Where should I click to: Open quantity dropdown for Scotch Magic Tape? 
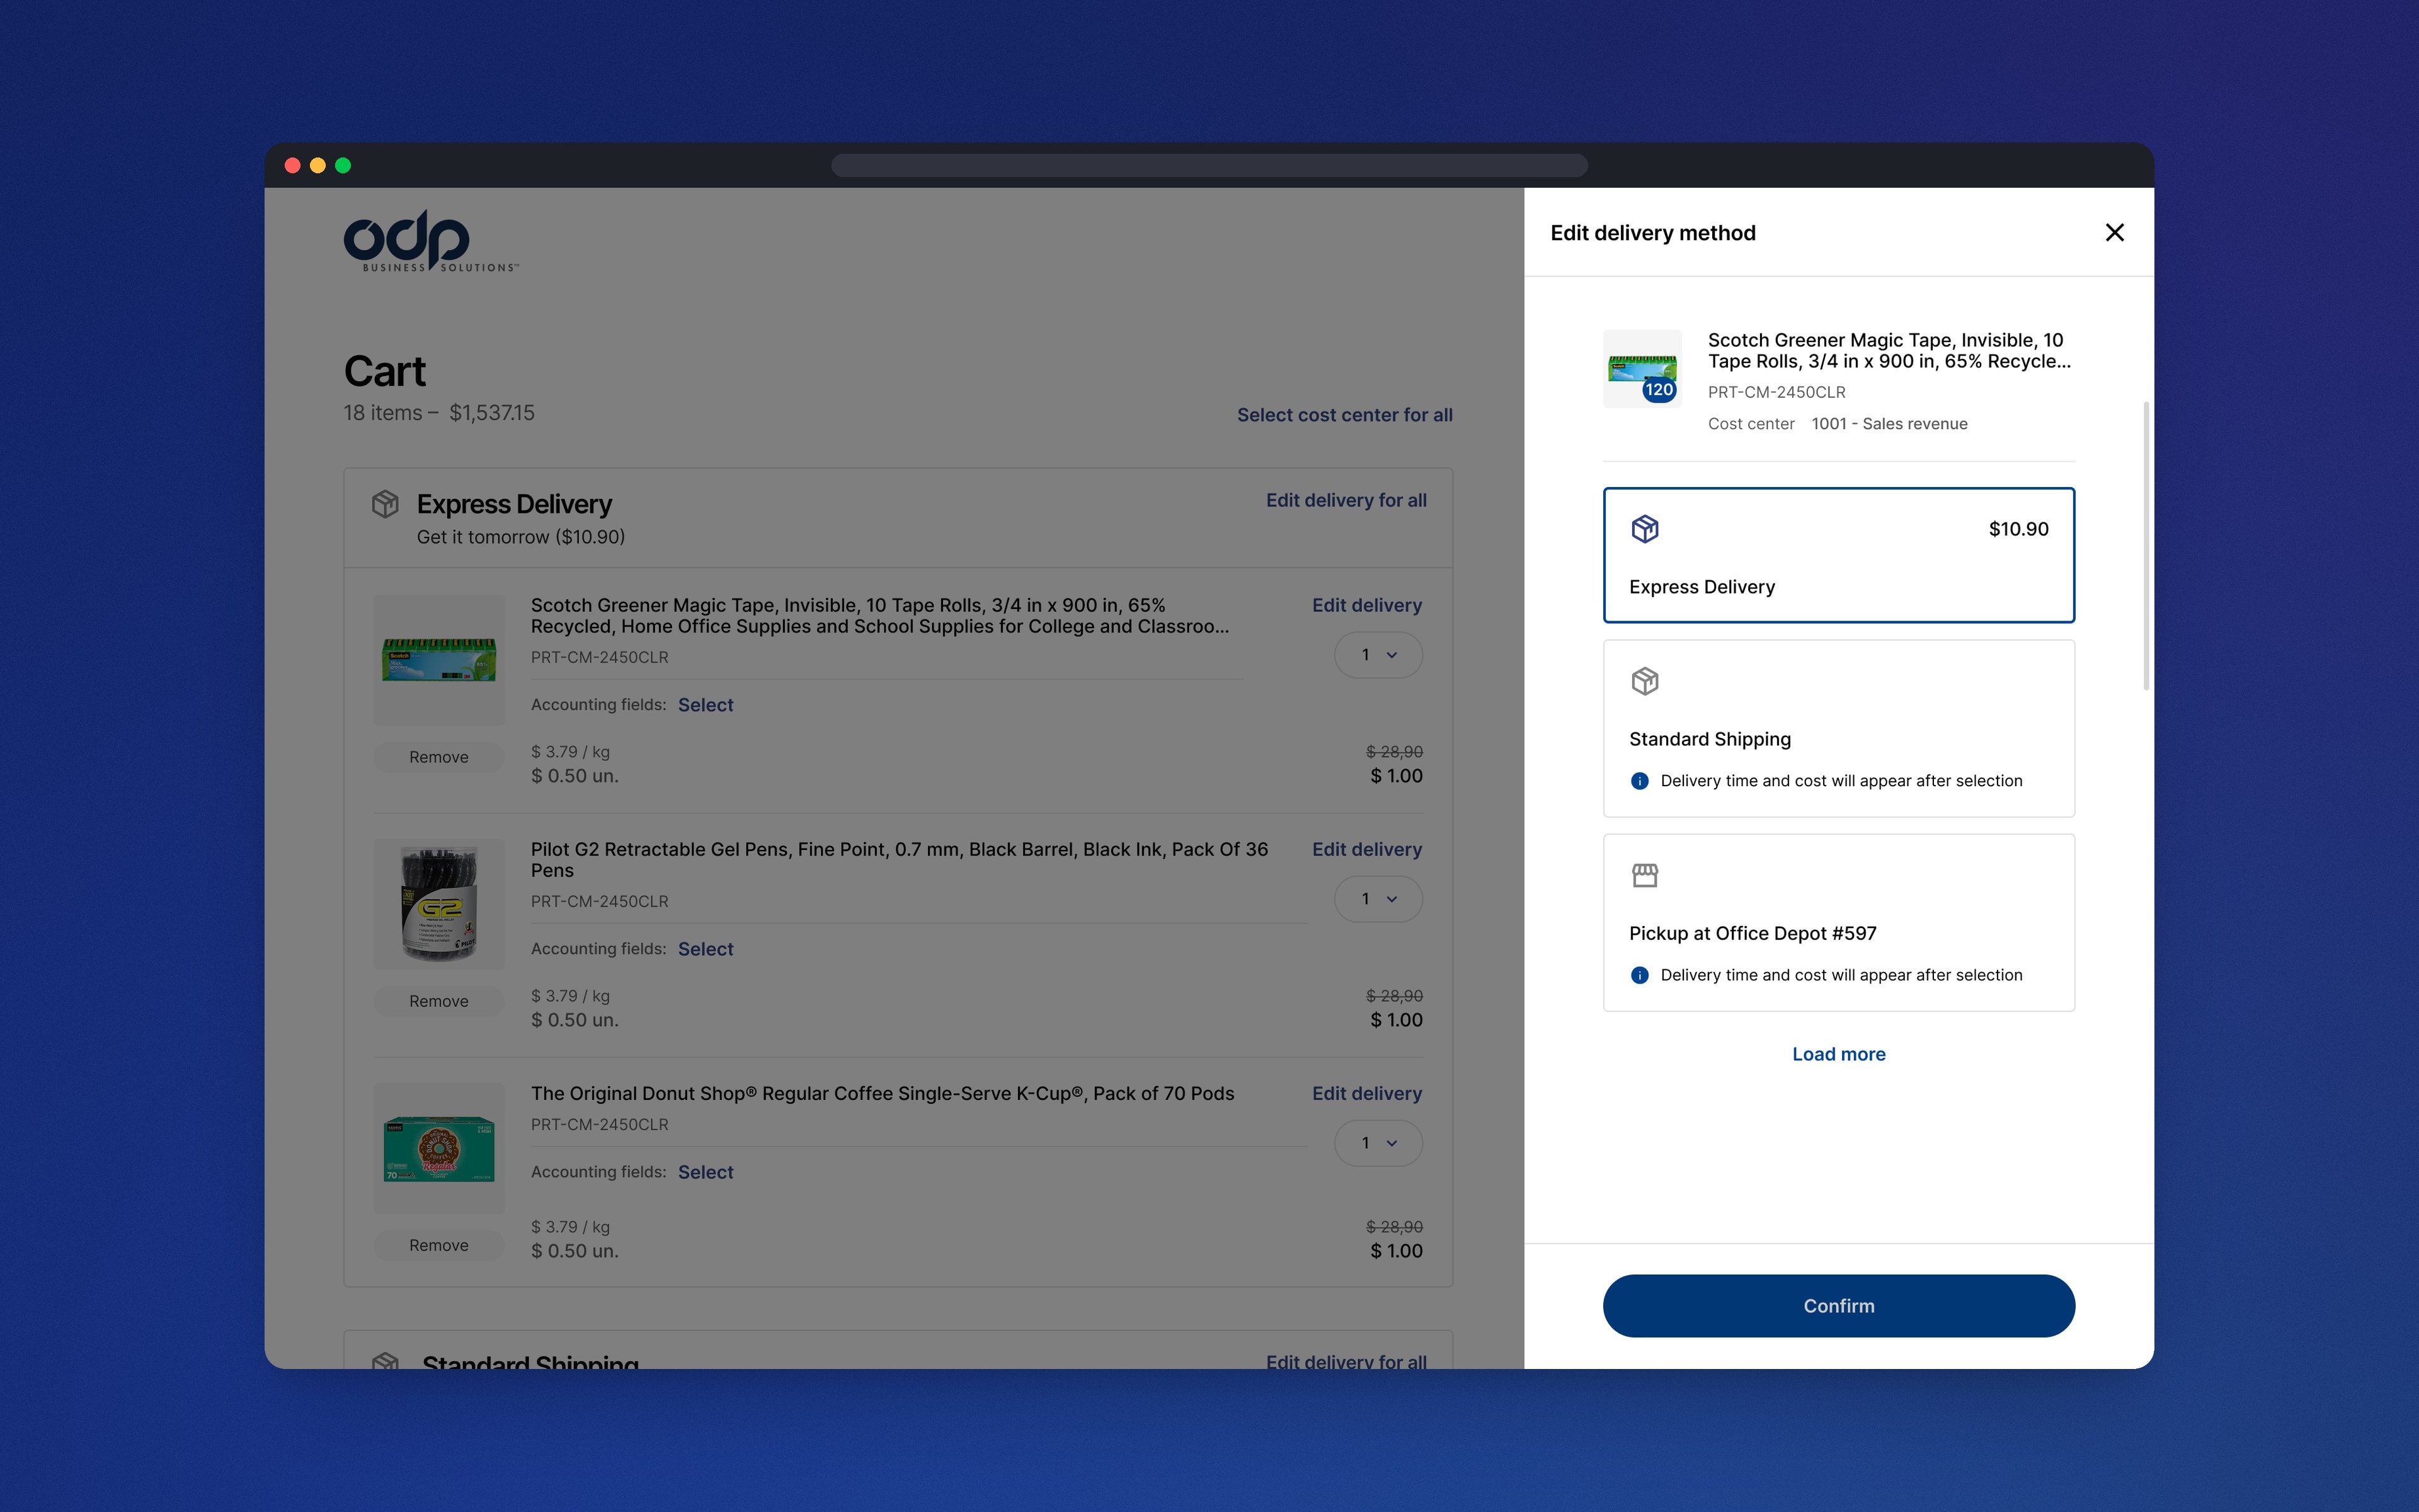click(1378, 655)
